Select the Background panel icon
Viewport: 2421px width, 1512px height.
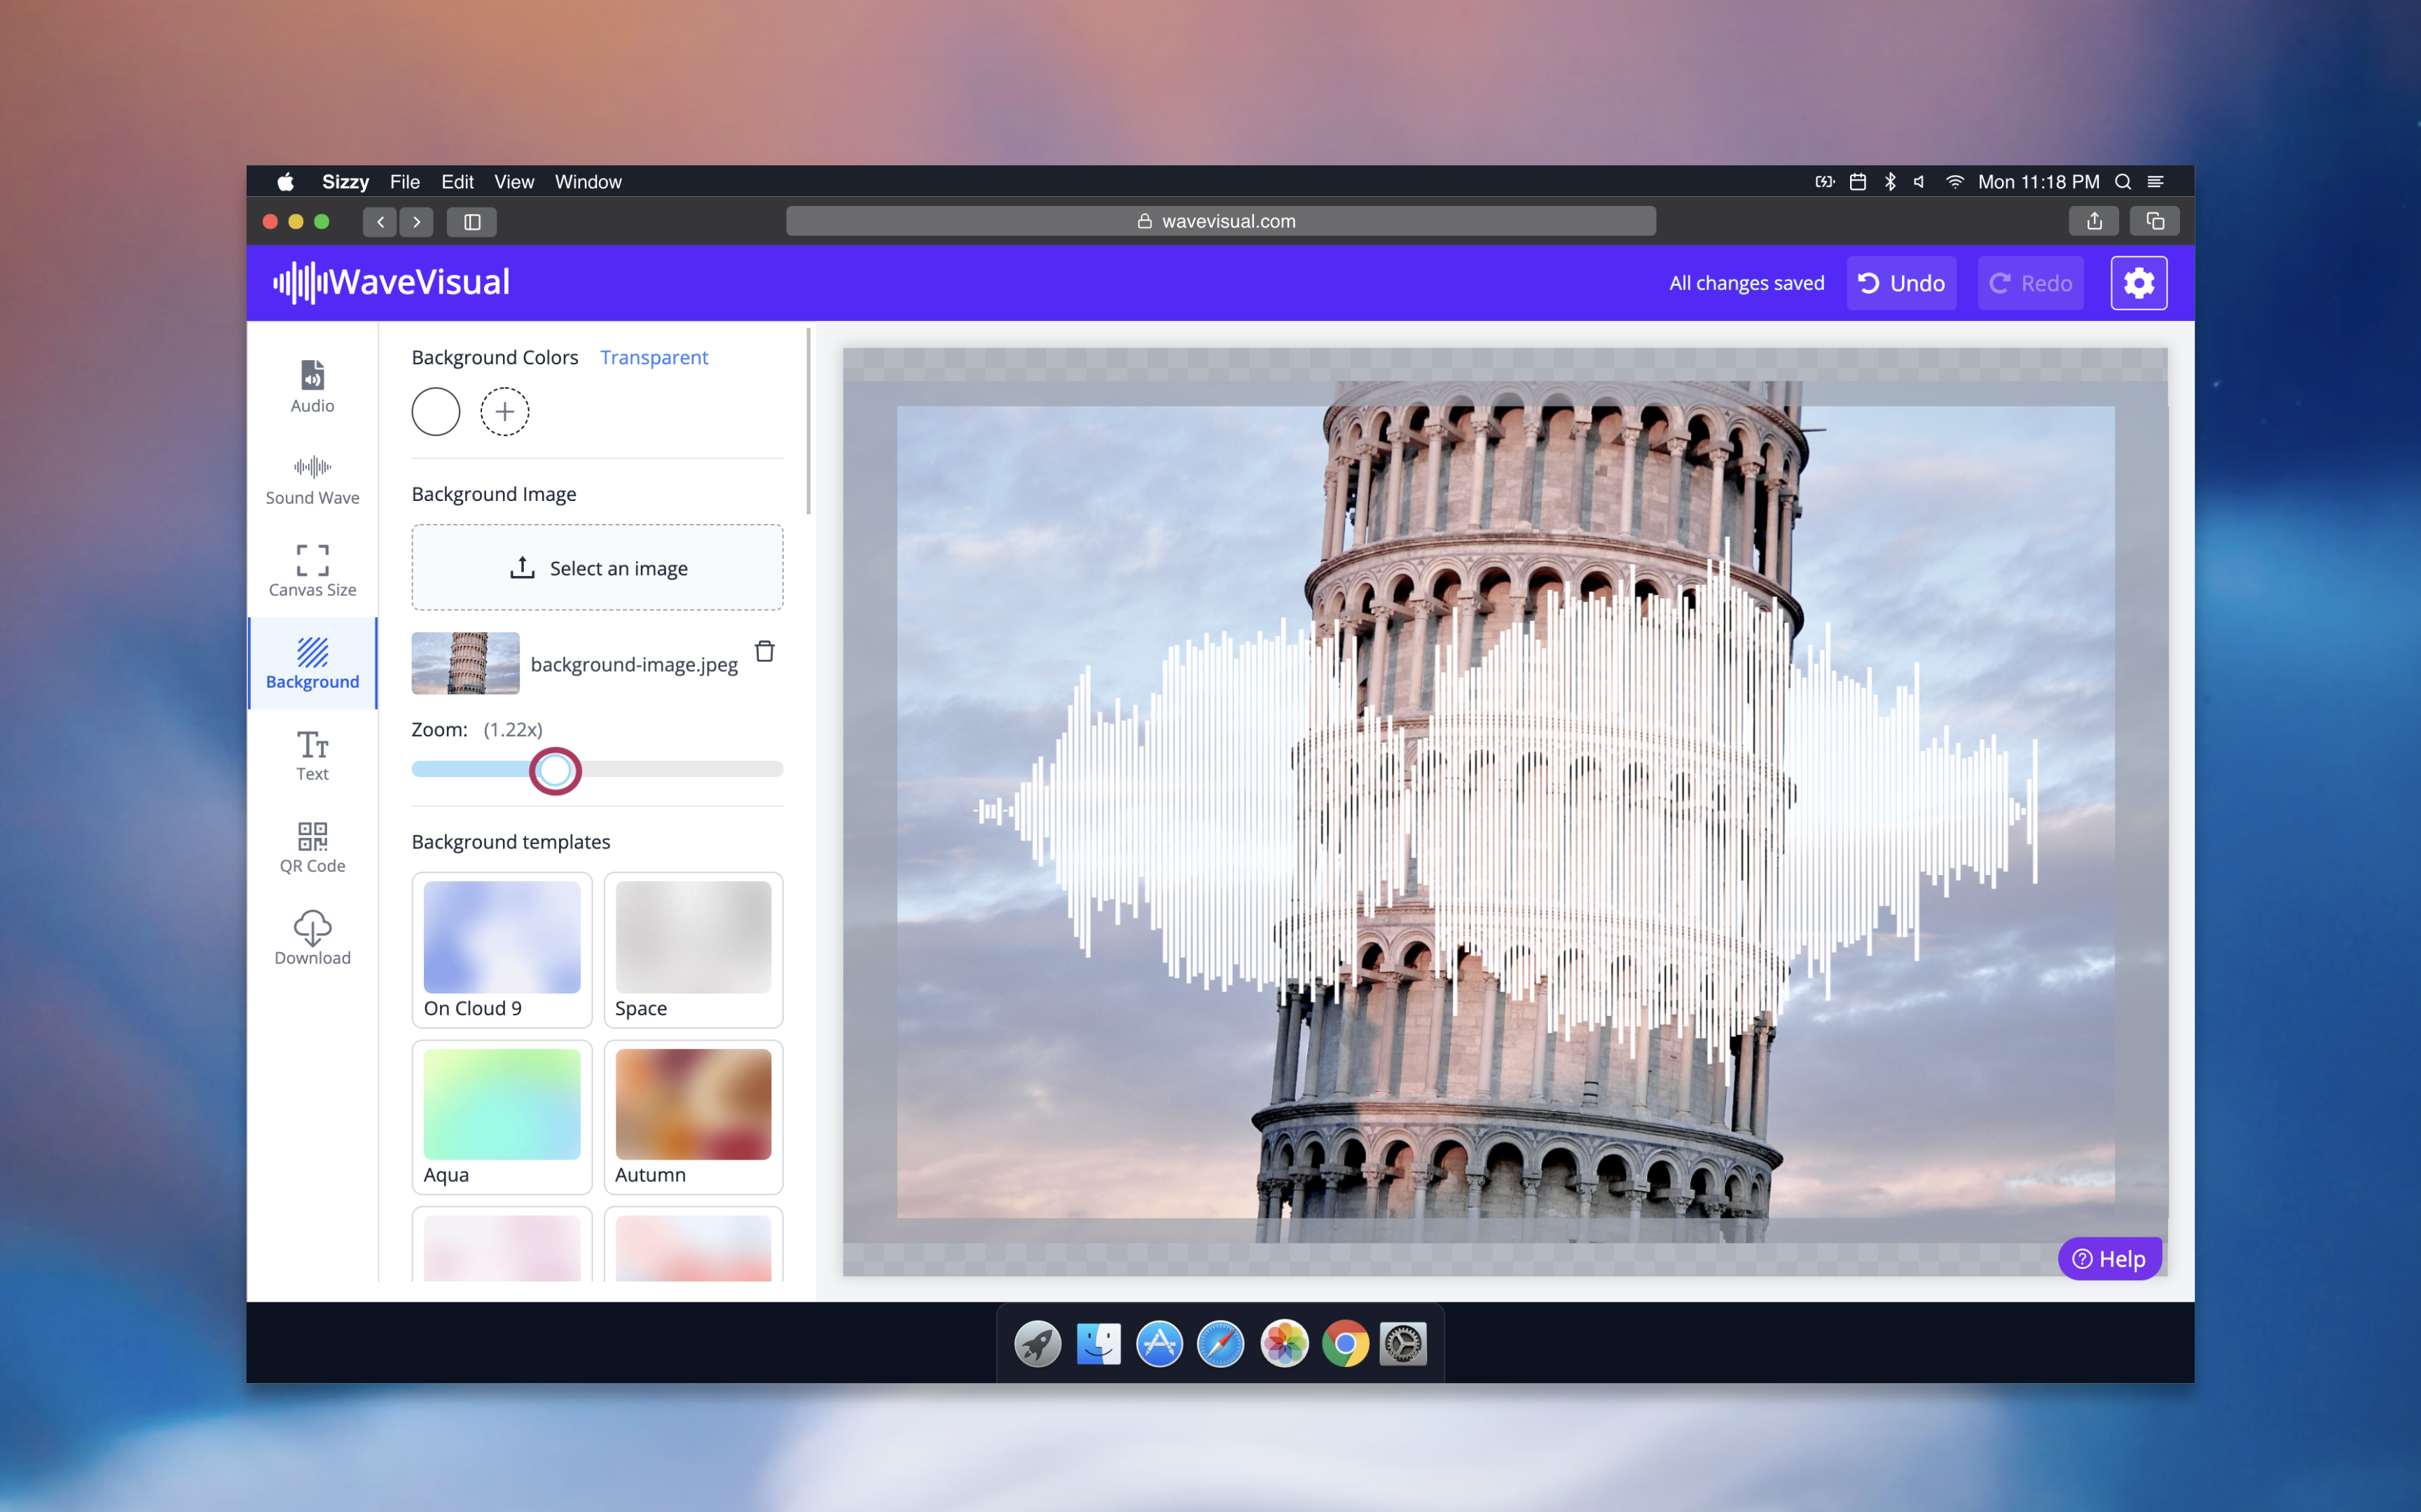(311, 662)
